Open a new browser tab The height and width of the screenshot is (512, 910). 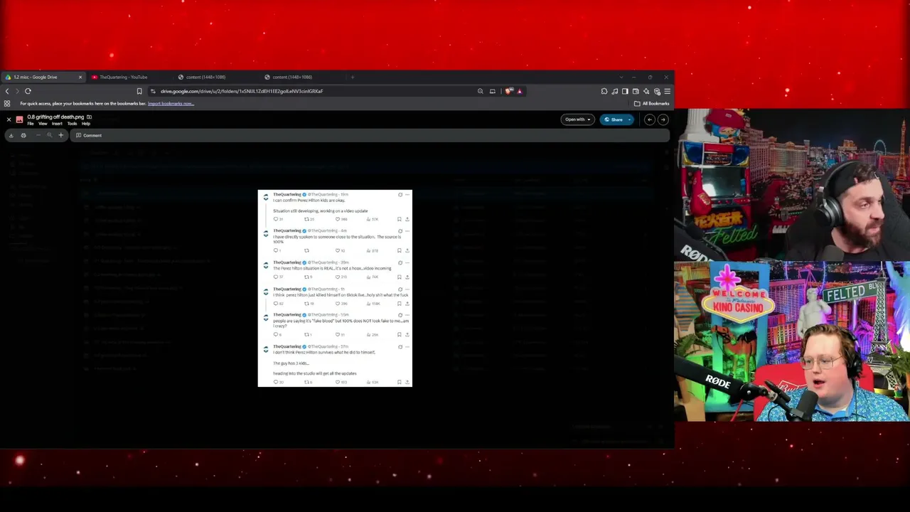pyautogui.click(x=353, y=77)
